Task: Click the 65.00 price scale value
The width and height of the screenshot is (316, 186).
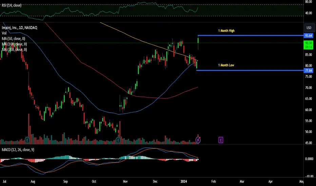Action: tap(309, 99)
